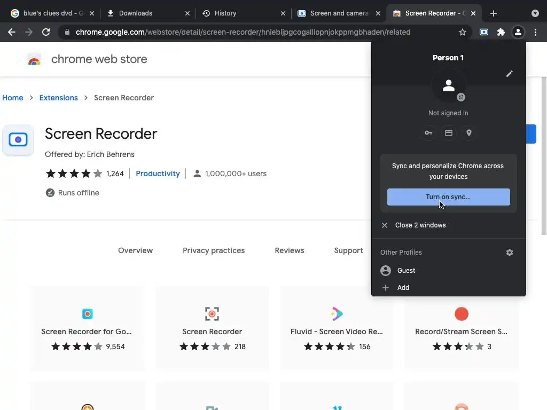Open the Support tab

348,250
